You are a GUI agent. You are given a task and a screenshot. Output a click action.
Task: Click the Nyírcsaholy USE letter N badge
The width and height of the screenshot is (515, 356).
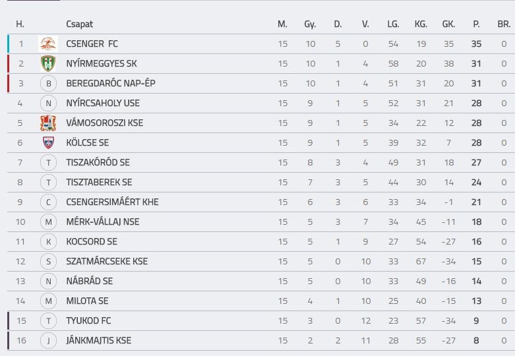tap(48, 103)
